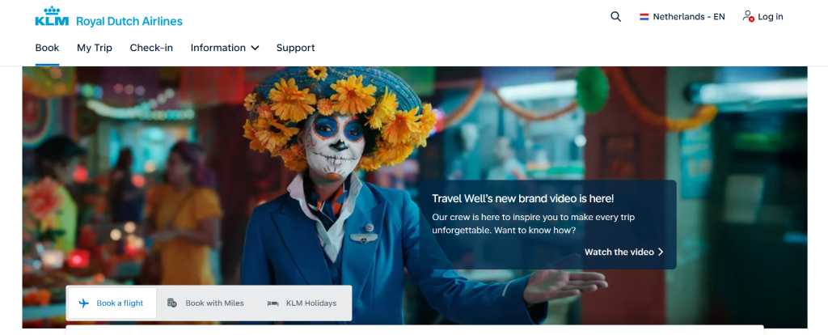Go to My Trip in navigation

95,48
